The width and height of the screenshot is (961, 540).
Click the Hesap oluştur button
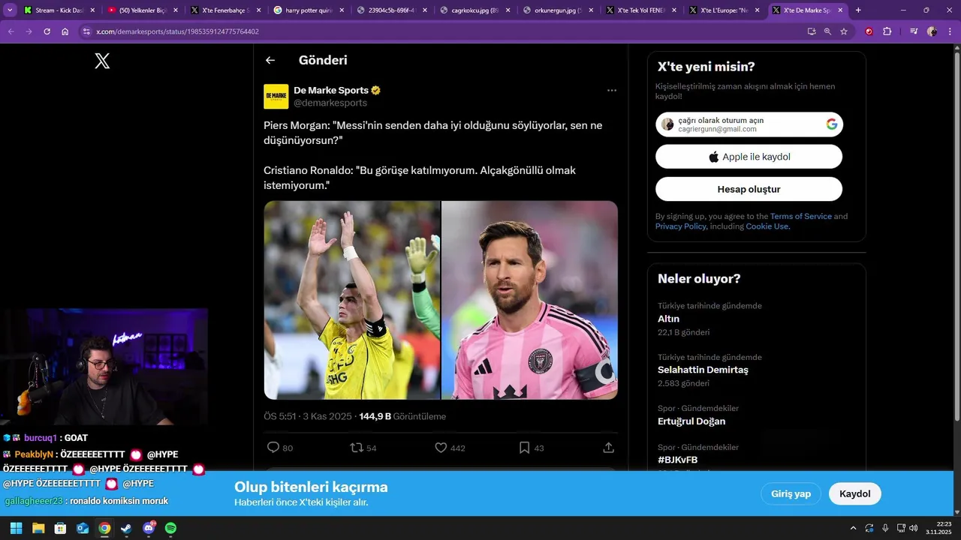(x=749, y=189)
